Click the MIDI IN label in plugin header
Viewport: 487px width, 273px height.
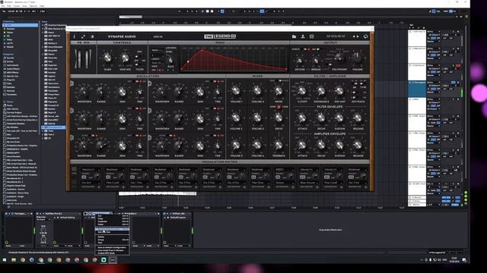pos(158,36)
